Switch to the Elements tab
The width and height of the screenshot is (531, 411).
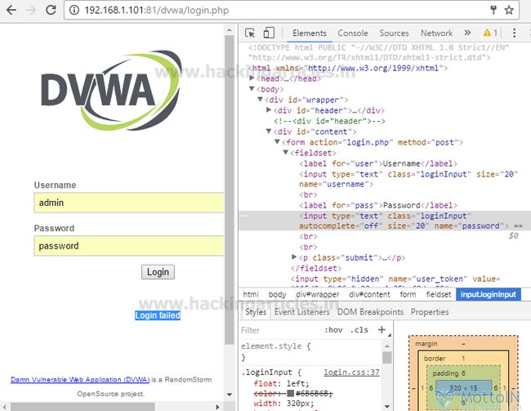tap(310, 34)
